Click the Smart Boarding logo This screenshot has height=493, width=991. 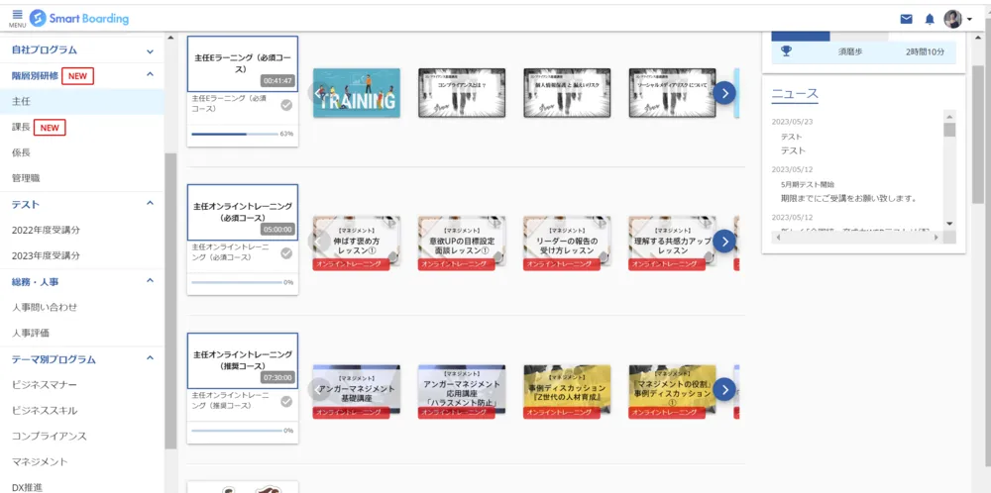coord(79,18)
